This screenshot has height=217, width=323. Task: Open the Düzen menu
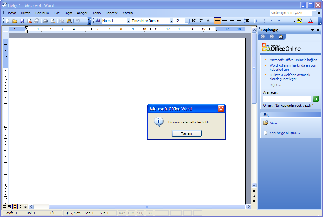click(x=26, y=13)
